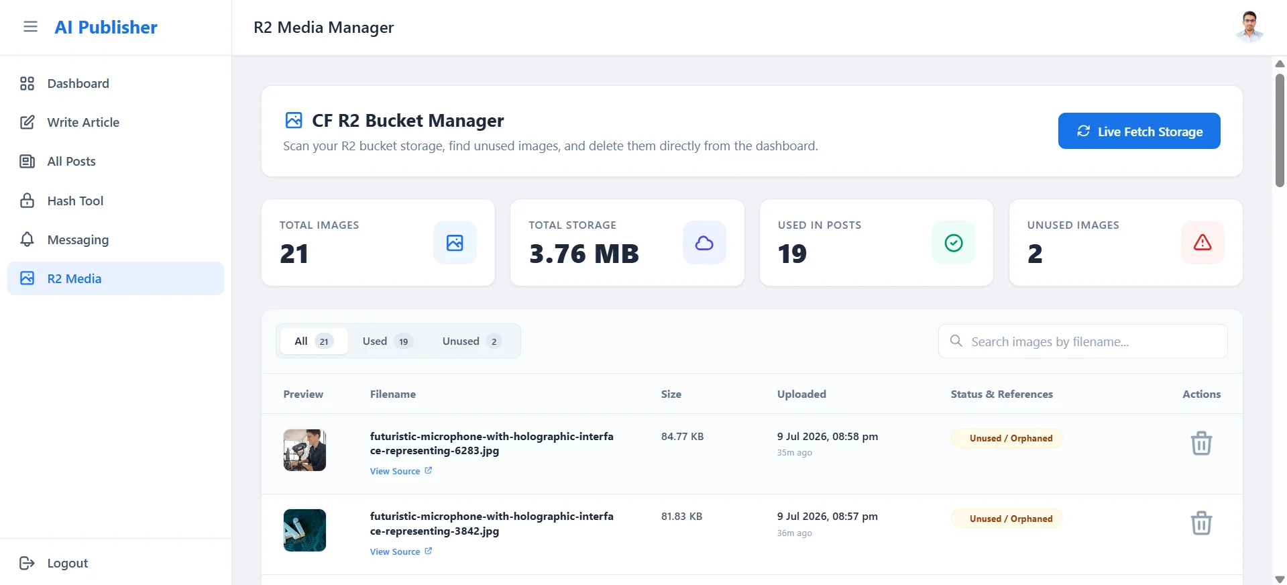
Task: Click the scrollbar up arrow
Action: (x=1280, y=64)
